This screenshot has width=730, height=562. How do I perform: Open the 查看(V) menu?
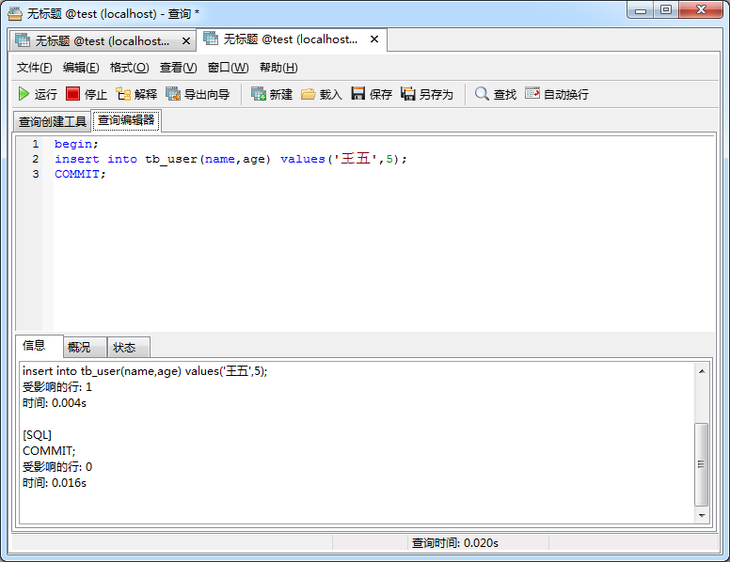tap(179, 68)
